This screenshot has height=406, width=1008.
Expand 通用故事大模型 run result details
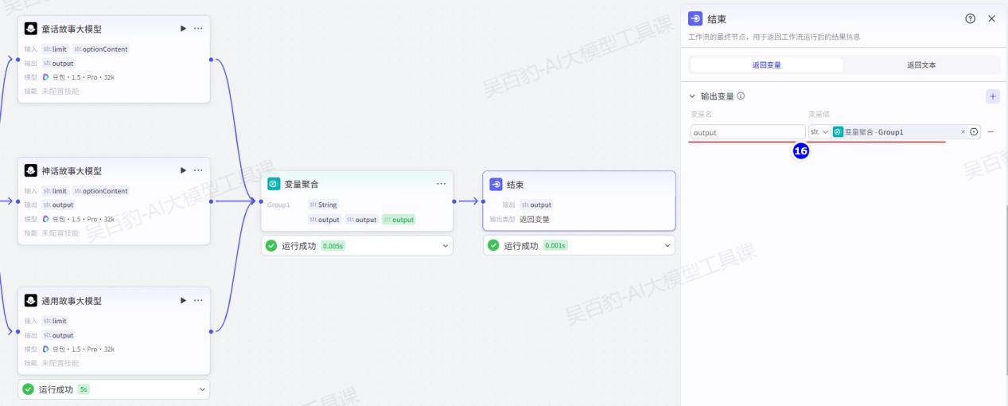(x=202, y=389)
